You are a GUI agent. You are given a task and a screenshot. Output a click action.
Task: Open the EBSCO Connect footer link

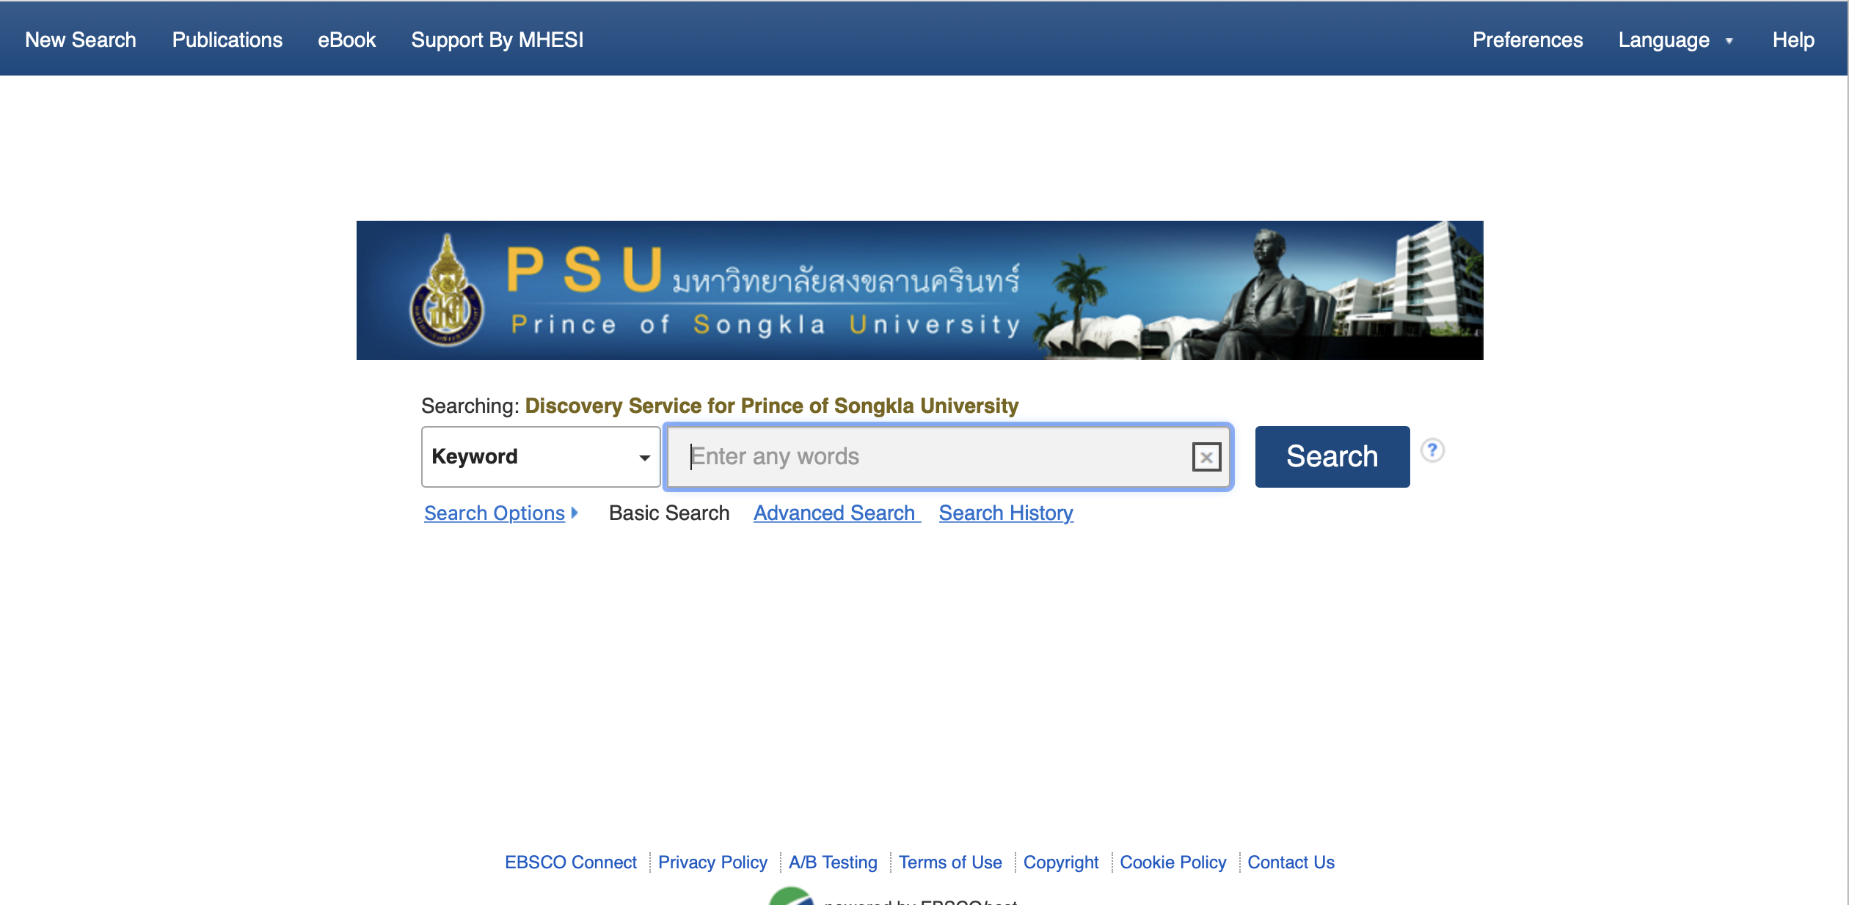pos(571,862)
